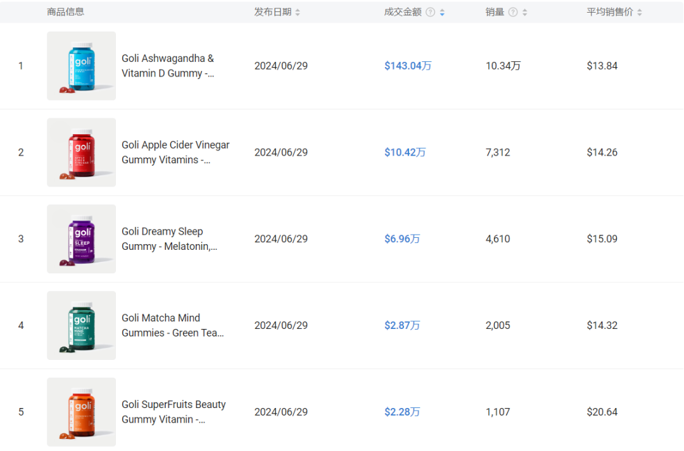This screenshot has width=684, height=451.
Task: Click the $2.28万 sales amount link
Action: (x=402, y=412)
